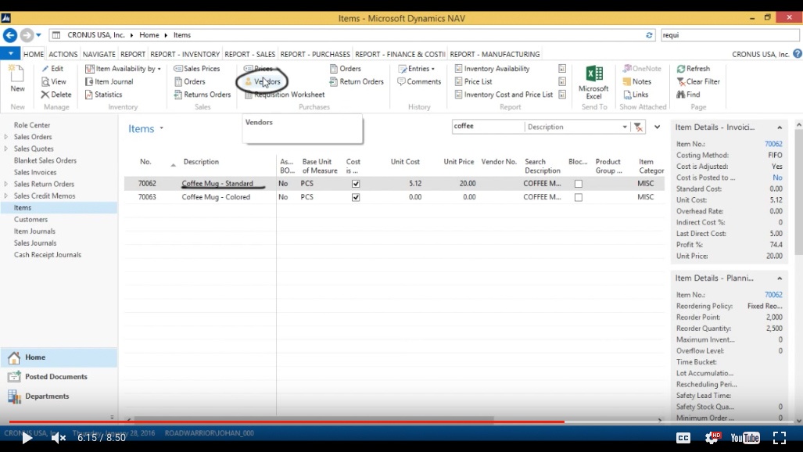Screen dimensions: 803x452
Task: Open the Requisition Worksheet
Action: [285, 95]
